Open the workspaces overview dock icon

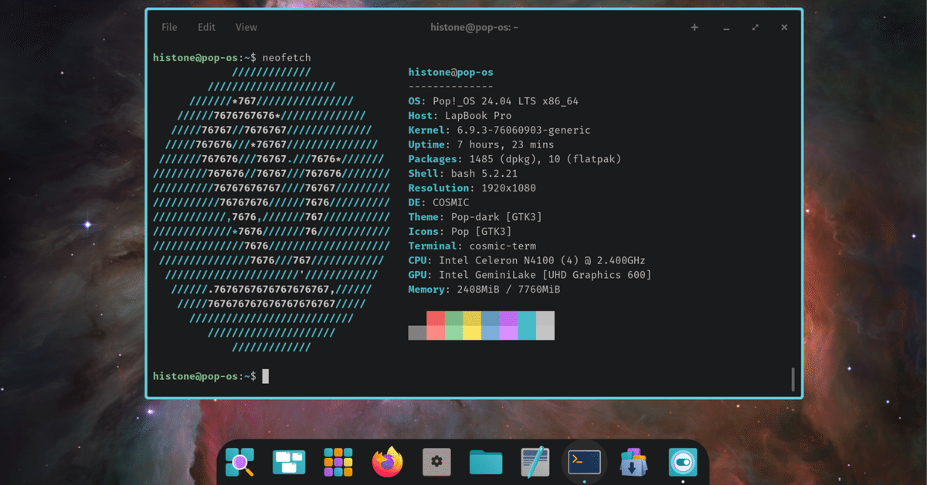pos(288,461)
